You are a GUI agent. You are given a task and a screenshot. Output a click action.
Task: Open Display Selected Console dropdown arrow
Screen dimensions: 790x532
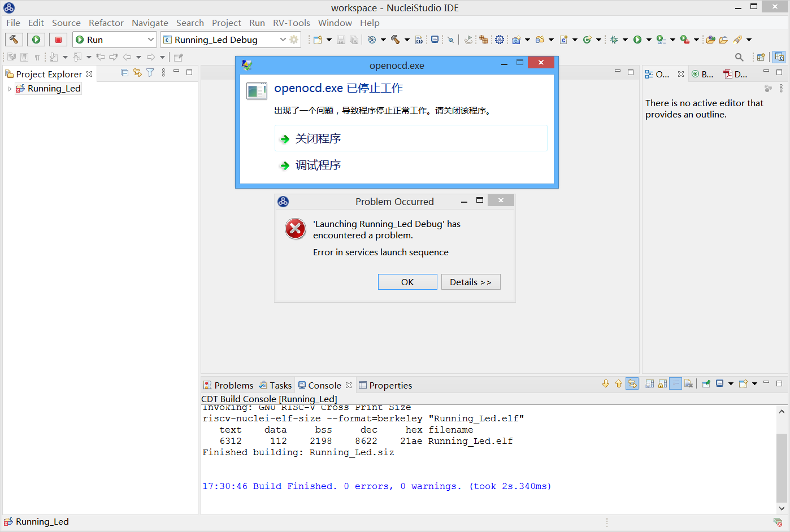click(x=731, y=384)
